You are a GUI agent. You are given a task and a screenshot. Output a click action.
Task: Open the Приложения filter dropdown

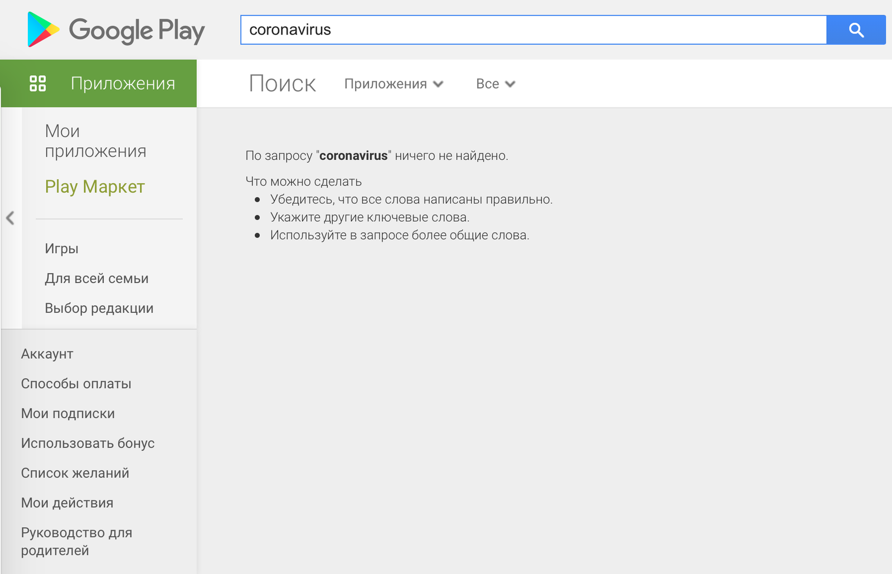(394, 84)
